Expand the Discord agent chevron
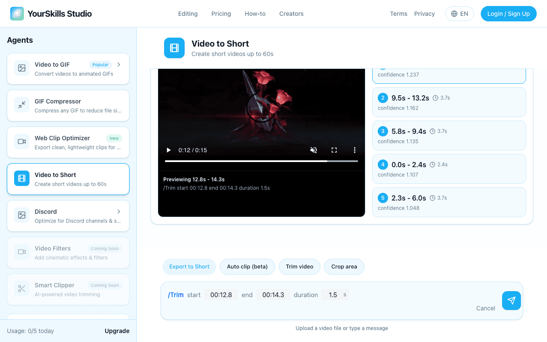 tap(119, 212)
